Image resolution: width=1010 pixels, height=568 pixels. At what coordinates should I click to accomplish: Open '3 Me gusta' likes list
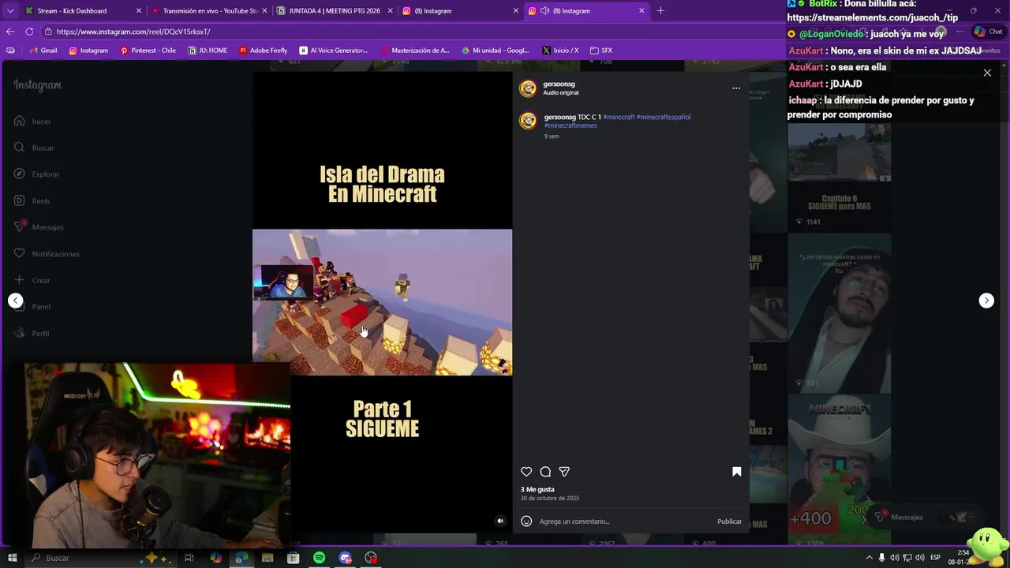[x=537, y=489]
